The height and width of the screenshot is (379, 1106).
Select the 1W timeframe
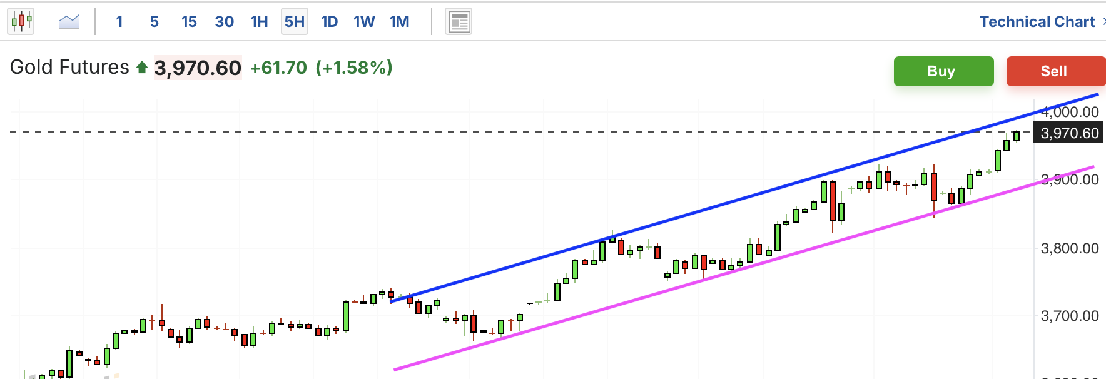364,22
